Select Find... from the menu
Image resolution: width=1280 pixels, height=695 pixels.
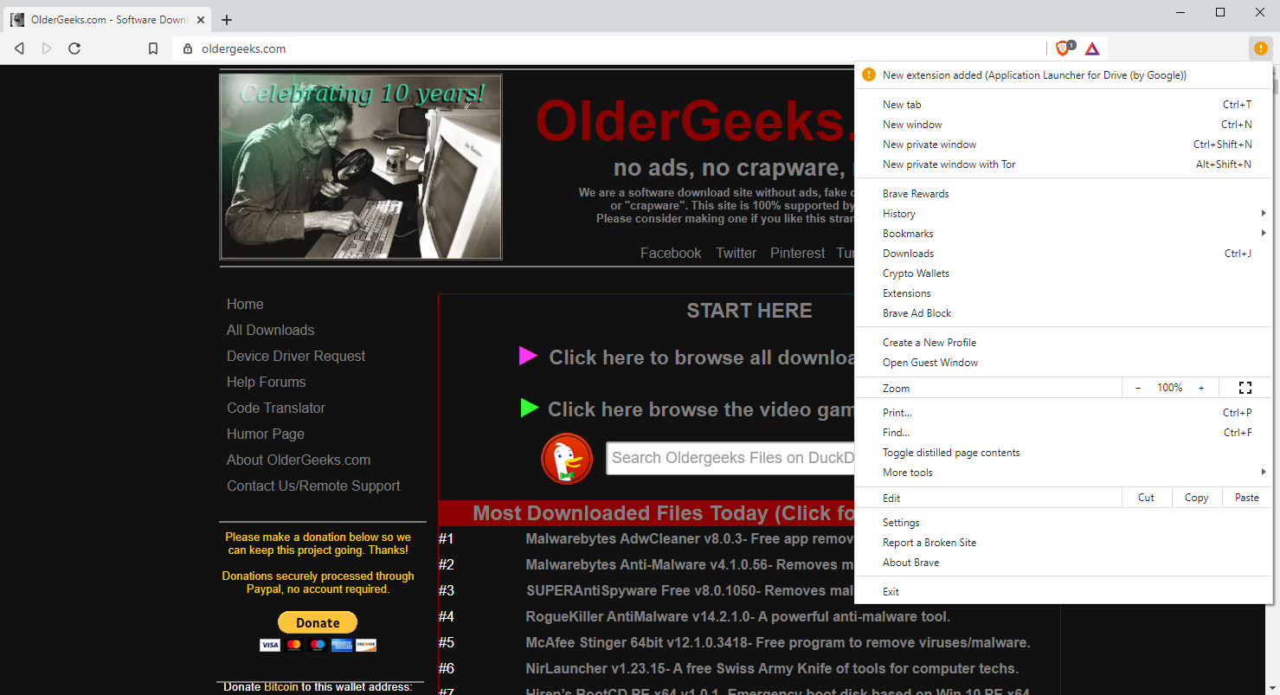[x=1064, y=433]
